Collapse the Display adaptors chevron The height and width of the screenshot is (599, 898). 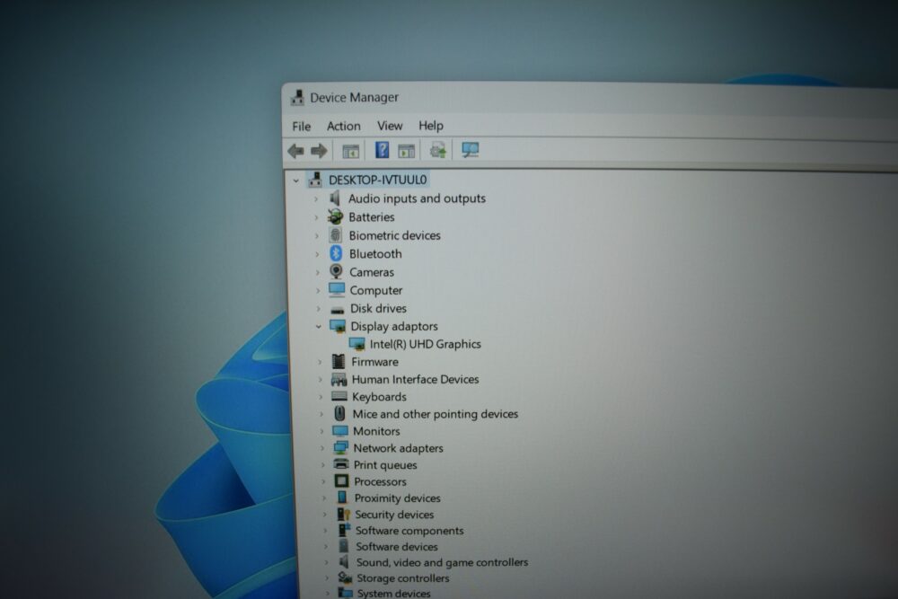tap(319, 326)
